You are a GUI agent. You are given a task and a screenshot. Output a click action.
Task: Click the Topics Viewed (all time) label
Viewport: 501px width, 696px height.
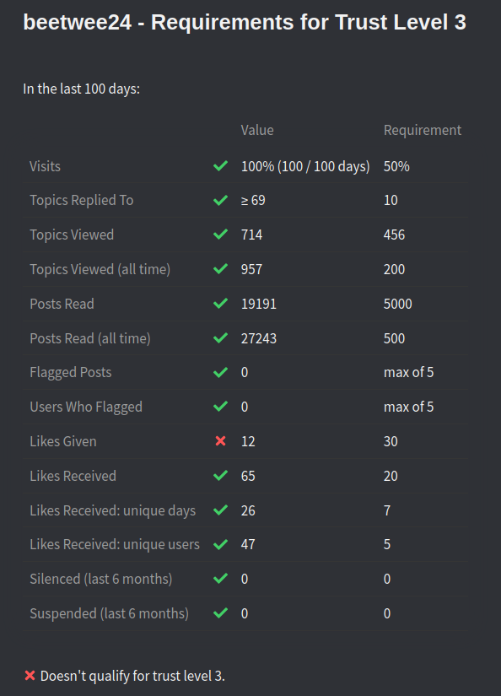pyautogui.click(x=100, y=269)
